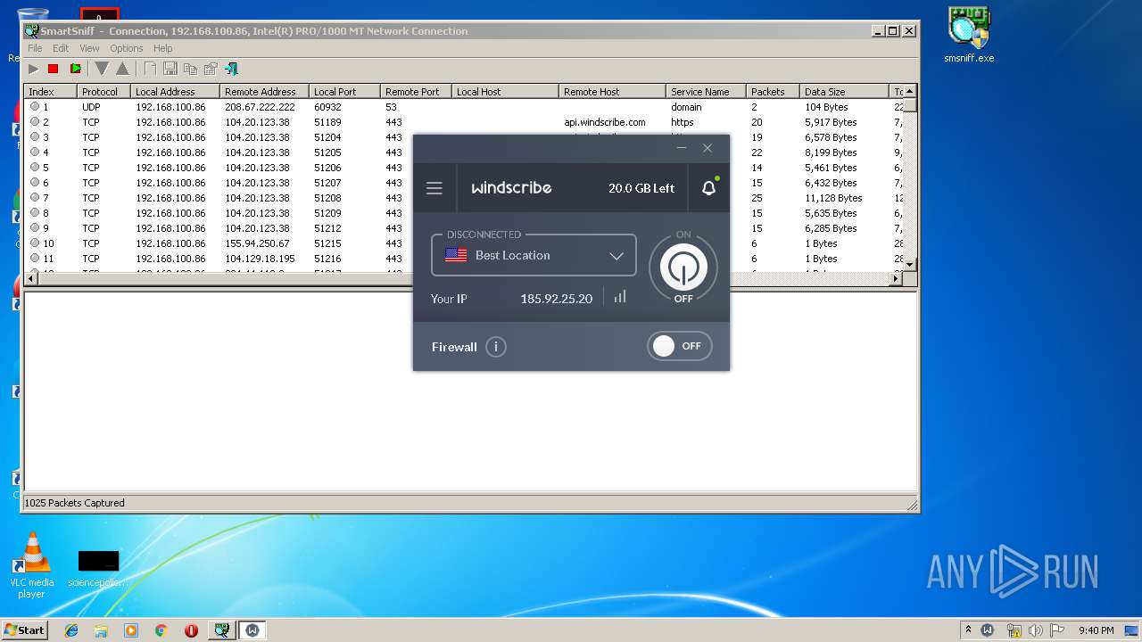
Task: Open Help menu in SmartSniff
Action: [x=162, y=48]
